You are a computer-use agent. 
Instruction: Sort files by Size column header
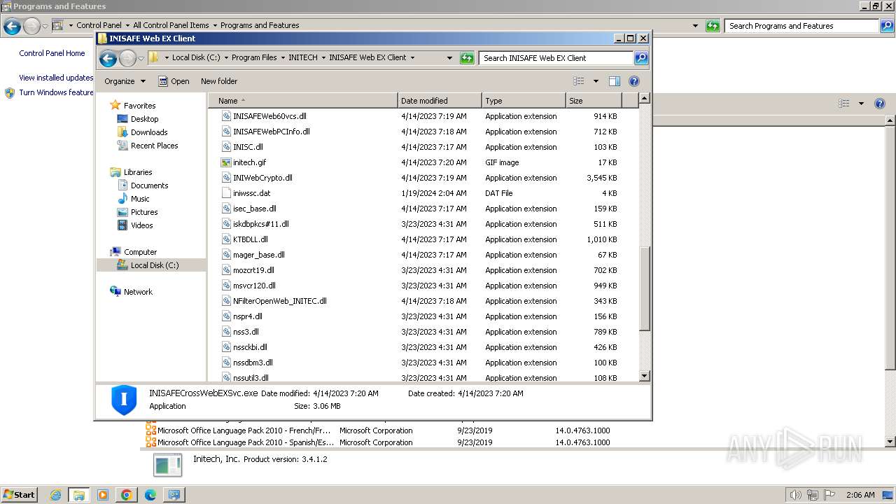[593, 101]
